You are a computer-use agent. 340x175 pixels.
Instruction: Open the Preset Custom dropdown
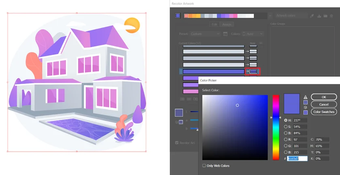[x=205, y=34]
